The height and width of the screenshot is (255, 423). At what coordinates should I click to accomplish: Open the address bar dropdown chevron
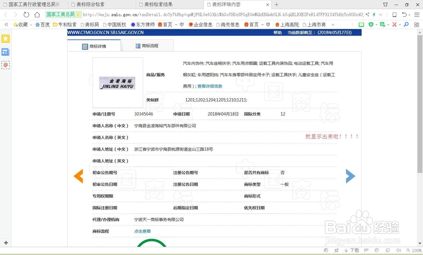tap(380, 14)
